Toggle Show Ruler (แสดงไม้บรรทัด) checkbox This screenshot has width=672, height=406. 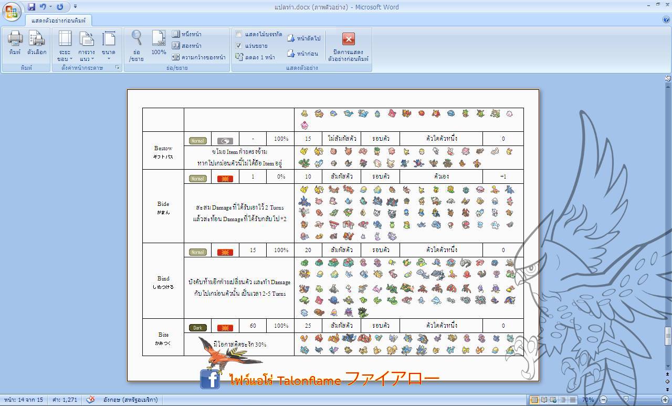[239, 35]
